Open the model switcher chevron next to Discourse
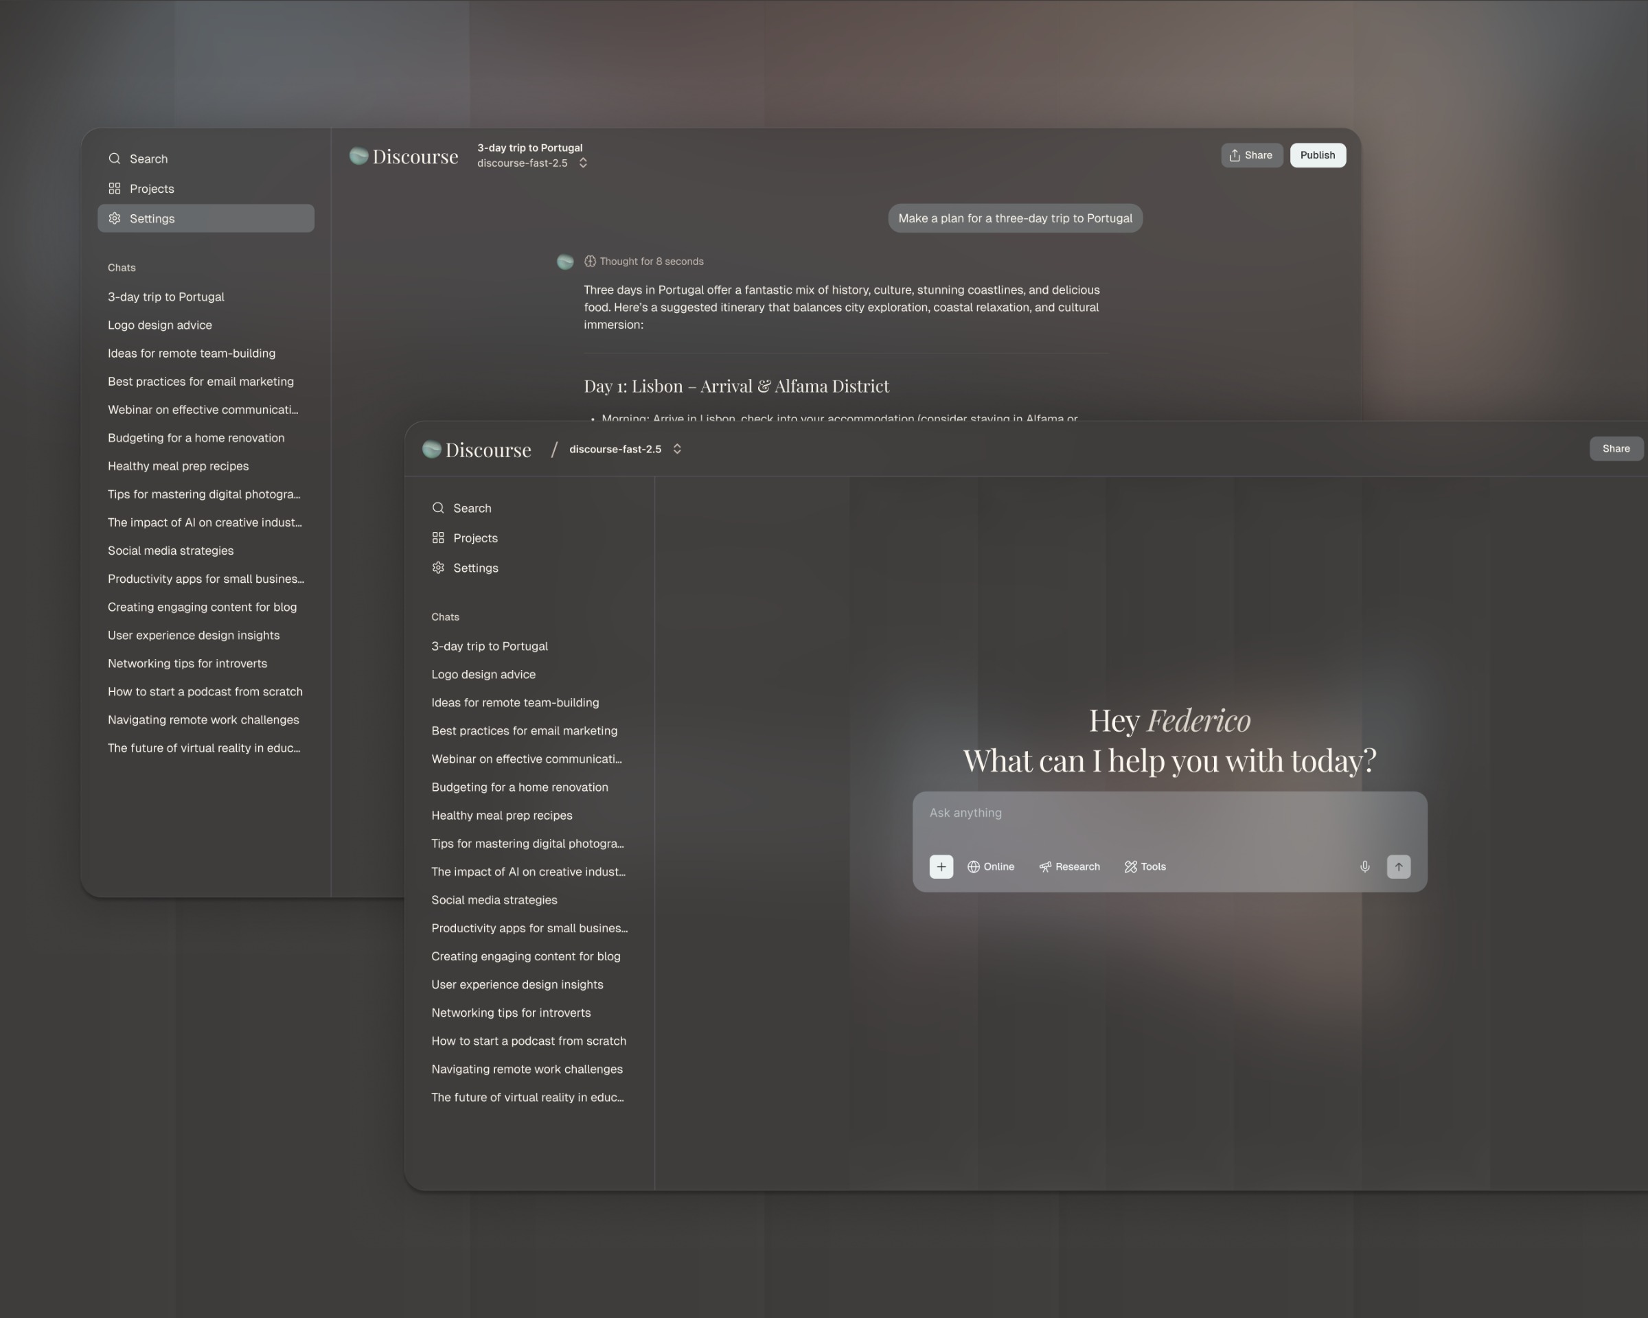The image size is (1648, 1318). point(677,448)
